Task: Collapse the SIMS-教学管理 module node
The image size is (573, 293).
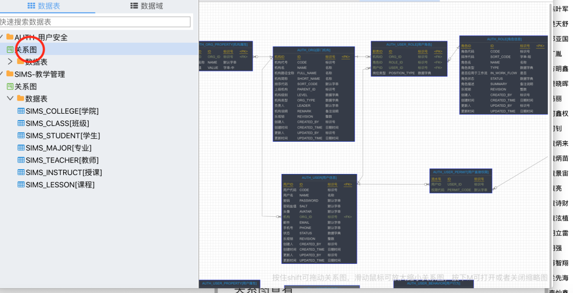Action: click(x=2, y=74)
